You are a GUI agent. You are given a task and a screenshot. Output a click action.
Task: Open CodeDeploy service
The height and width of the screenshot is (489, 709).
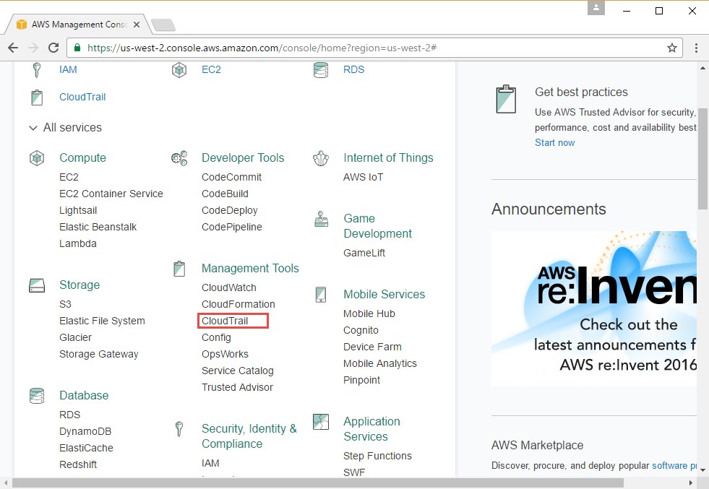pyautogui.click(x=230, y=211)
